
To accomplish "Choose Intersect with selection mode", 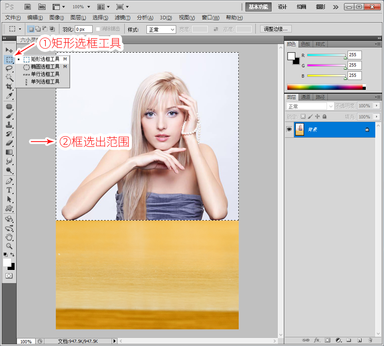I will coord(52,29).
